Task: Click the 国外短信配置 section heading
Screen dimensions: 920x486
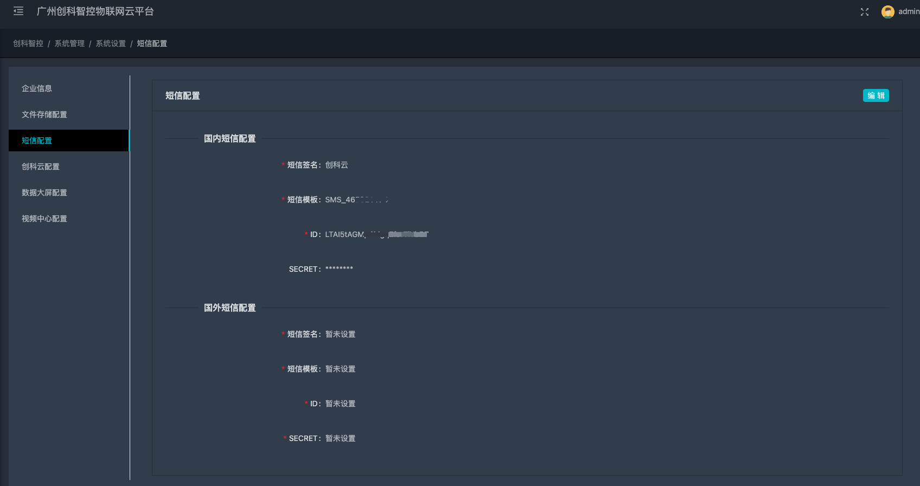Action: click(x=230, y=308)
